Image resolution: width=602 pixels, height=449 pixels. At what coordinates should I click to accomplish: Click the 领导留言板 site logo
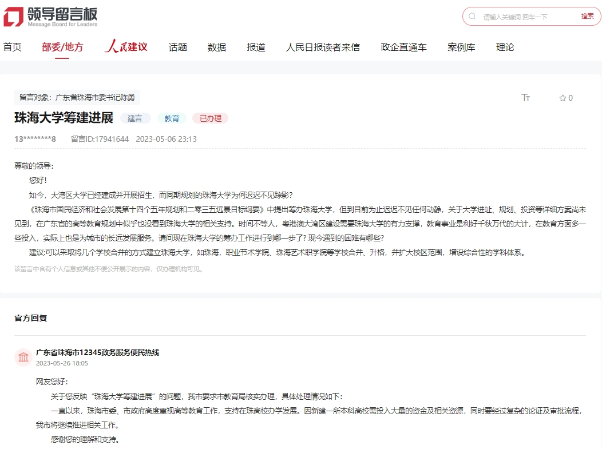point(50,17)
